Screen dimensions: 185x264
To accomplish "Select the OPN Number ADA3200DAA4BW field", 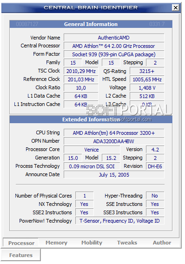I will (114, 141).
